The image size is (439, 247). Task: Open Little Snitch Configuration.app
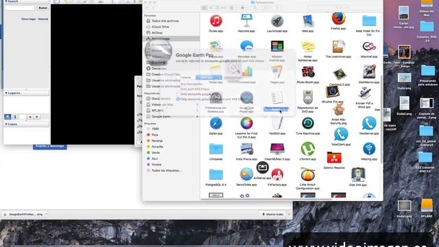308,175
